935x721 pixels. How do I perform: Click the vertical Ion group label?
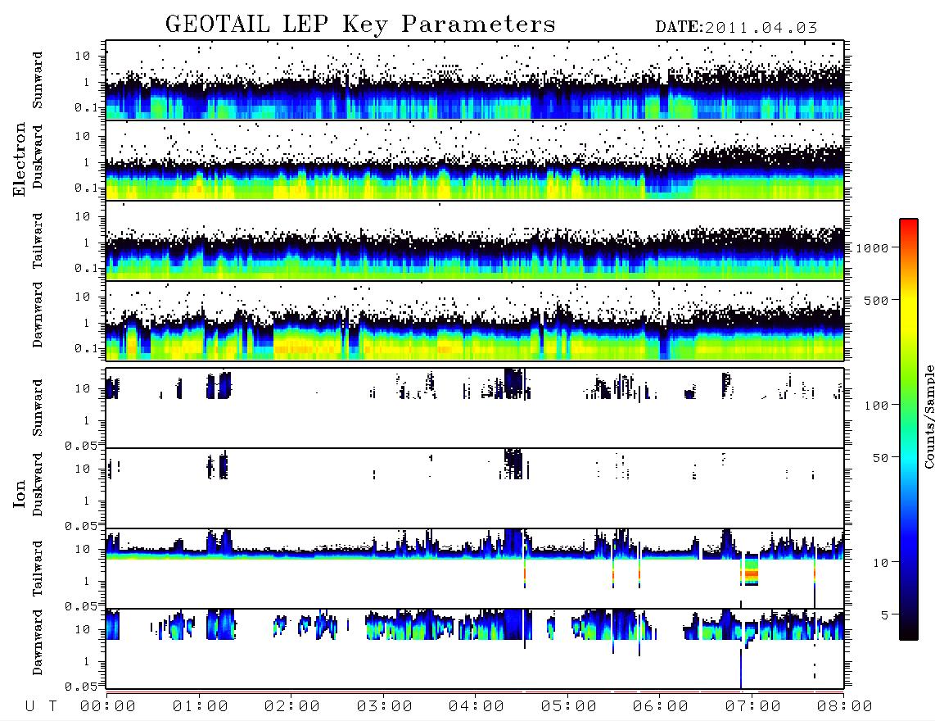coord(19,493)
